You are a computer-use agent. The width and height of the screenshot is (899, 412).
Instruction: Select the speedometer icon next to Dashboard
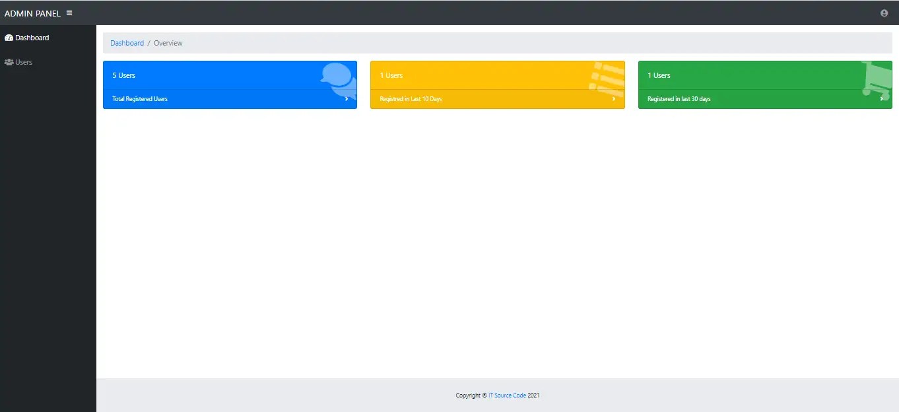click(x=9, y=38)
